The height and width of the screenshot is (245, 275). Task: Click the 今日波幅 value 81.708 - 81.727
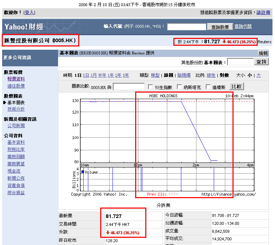pos(226,215)
